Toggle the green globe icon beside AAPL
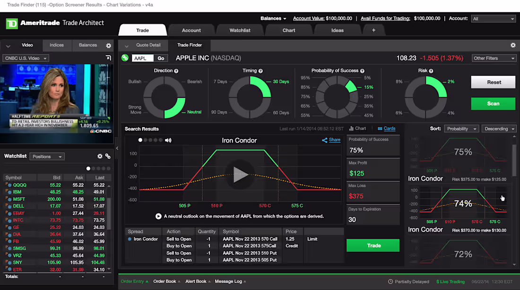 click(x=124, y=57)
